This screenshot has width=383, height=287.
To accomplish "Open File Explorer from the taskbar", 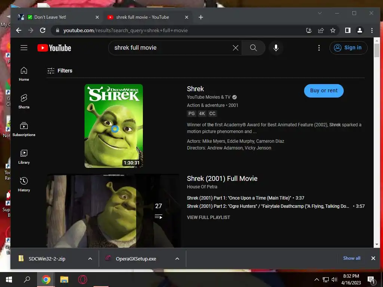I will [x=64, y=280].
